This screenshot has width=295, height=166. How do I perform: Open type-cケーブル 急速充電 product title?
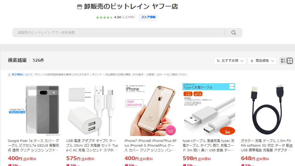pos(208,145)
